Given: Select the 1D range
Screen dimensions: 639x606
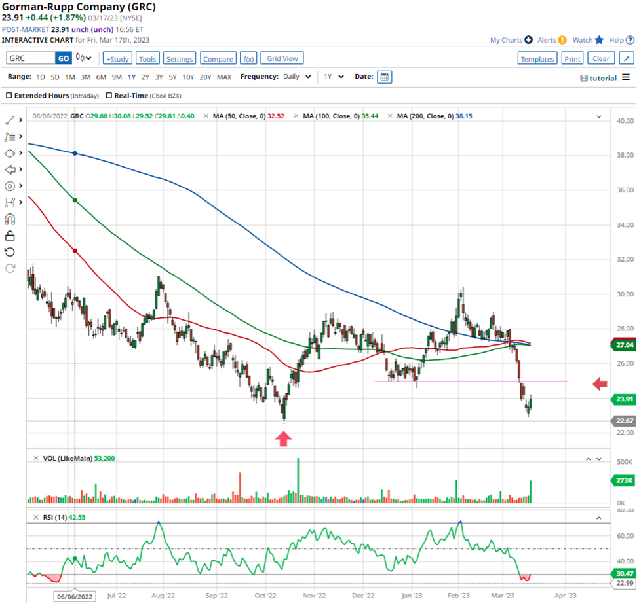Looking at the screenshot, I should point(41,77).
